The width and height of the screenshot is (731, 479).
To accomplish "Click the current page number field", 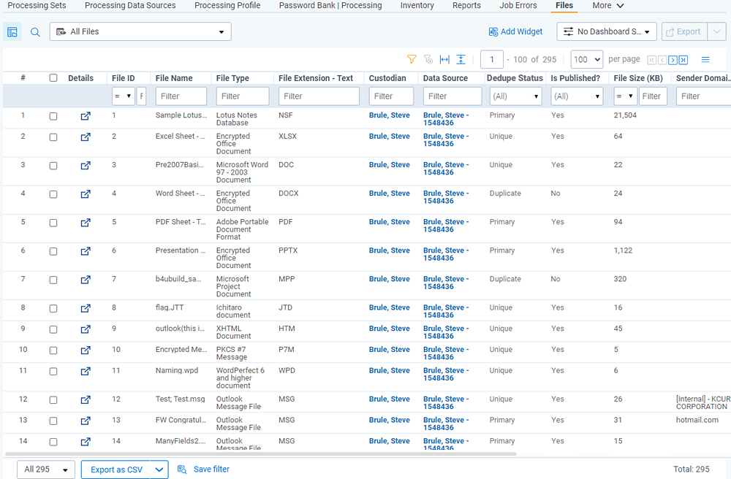I will (x=492, y=59).
